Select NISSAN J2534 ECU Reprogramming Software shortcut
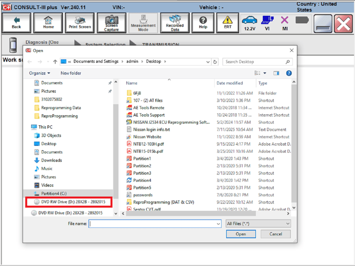The width and height of the screenshot is (355, 266). pyautogui.click(x=168, y=122)
